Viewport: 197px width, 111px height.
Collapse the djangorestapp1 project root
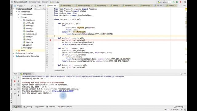pos(14,9)
